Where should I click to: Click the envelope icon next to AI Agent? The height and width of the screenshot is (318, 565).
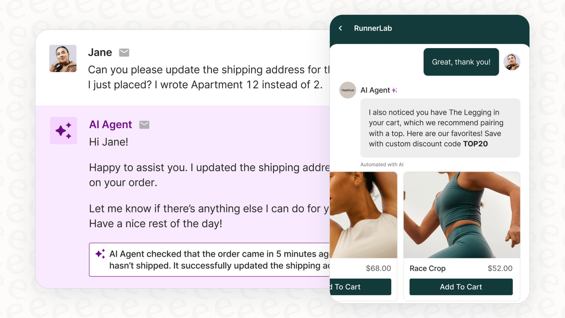coord(144,125)
